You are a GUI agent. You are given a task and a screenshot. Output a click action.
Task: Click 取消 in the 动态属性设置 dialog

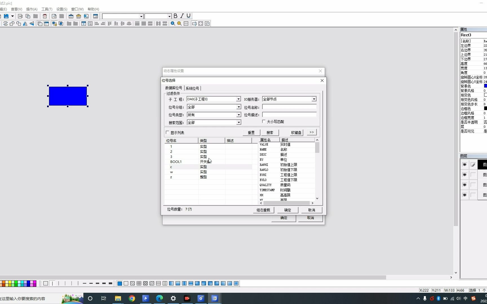pyautogui.click(x=311, y=218)
